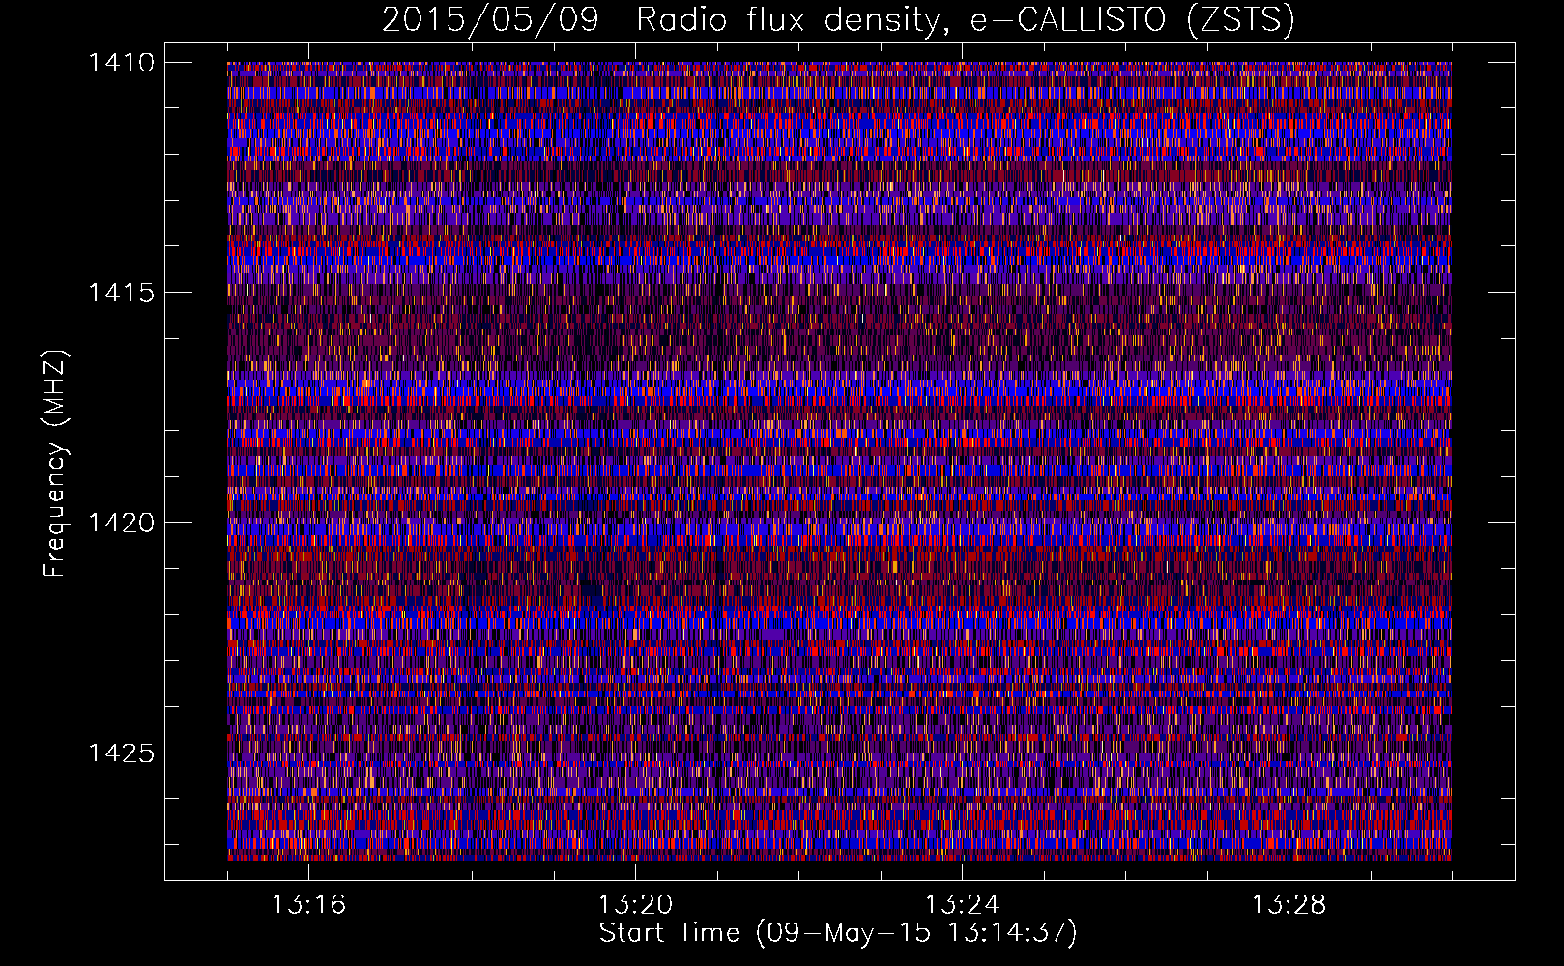Viewport: 1564px width, 966px height.
Task: Select the 1410 frequency tick label
Action: [x=122, y=63]
